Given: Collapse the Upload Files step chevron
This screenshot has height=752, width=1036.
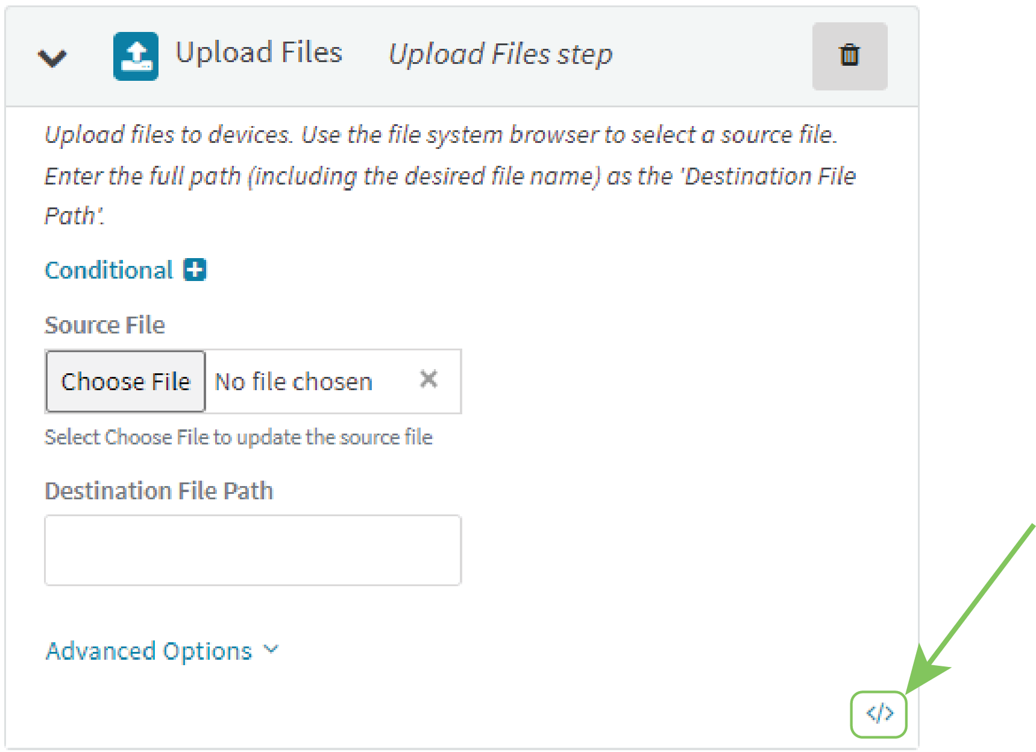Looking at the screenshot, I should pos(52,58).
